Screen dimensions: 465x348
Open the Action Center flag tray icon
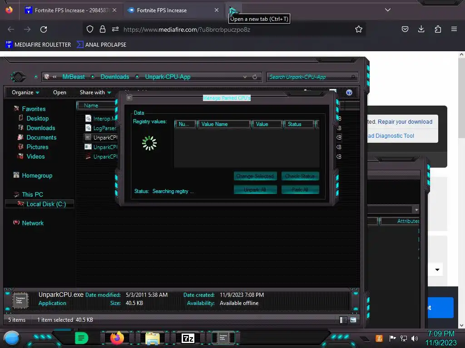[x=392, y=338]
